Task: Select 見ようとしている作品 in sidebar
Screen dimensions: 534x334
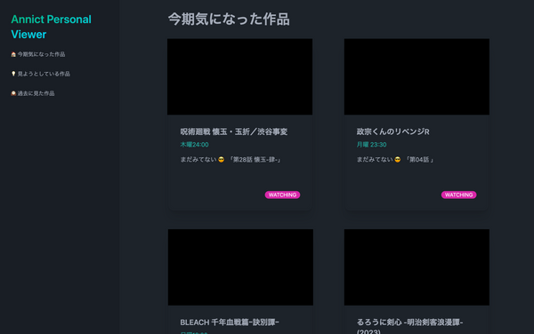Action: pyautogui.click(x=44, y=74)
